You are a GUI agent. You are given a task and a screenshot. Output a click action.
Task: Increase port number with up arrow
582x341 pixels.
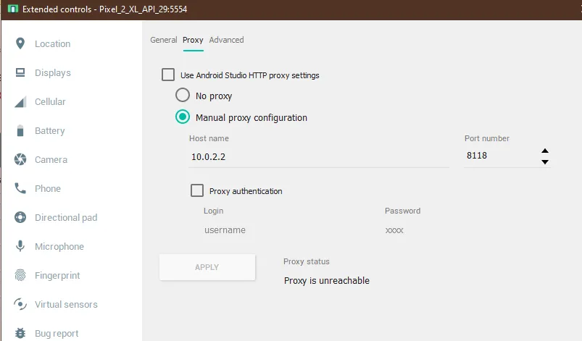tap(545, 151)
